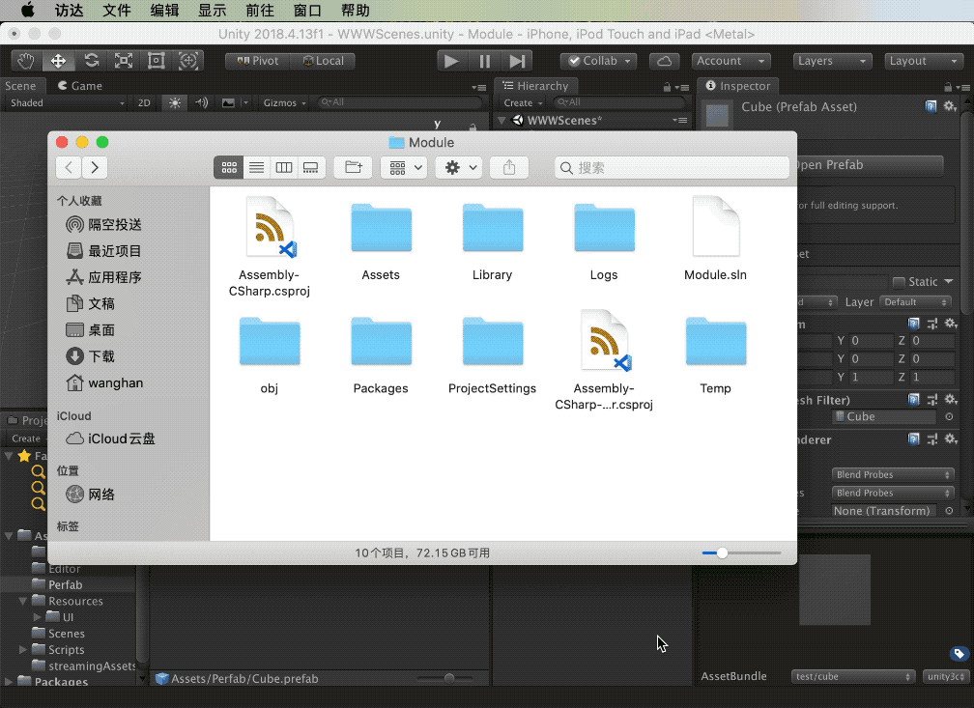974x708 pixels.
Task: Click the Play button in Unity
Action: pos(451,61)
